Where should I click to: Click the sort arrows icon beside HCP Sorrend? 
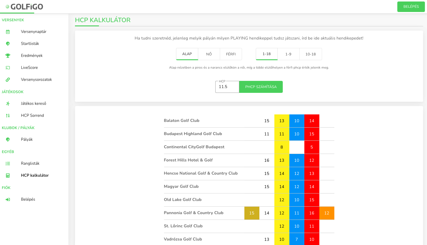(x=8, y=116)
